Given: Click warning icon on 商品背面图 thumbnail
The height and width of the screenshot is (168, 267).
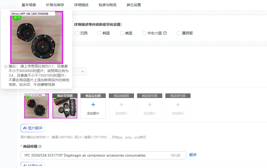Looking at the screenshot, I should [56, 102].
